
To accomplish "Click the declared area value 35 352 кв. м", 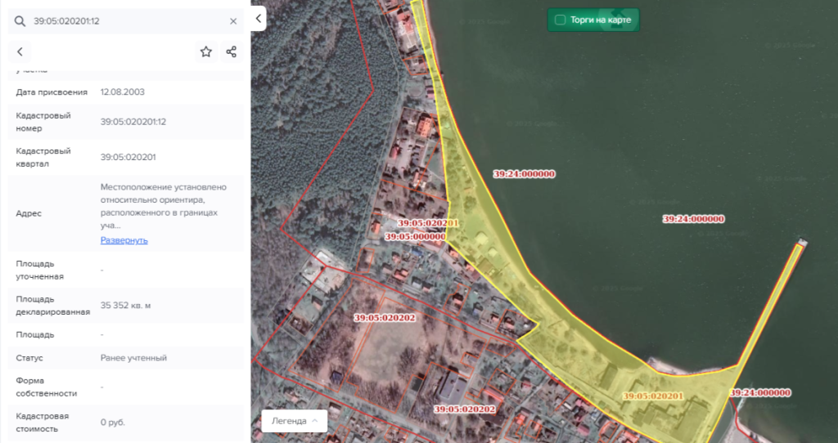I will [x=125, y=305].
